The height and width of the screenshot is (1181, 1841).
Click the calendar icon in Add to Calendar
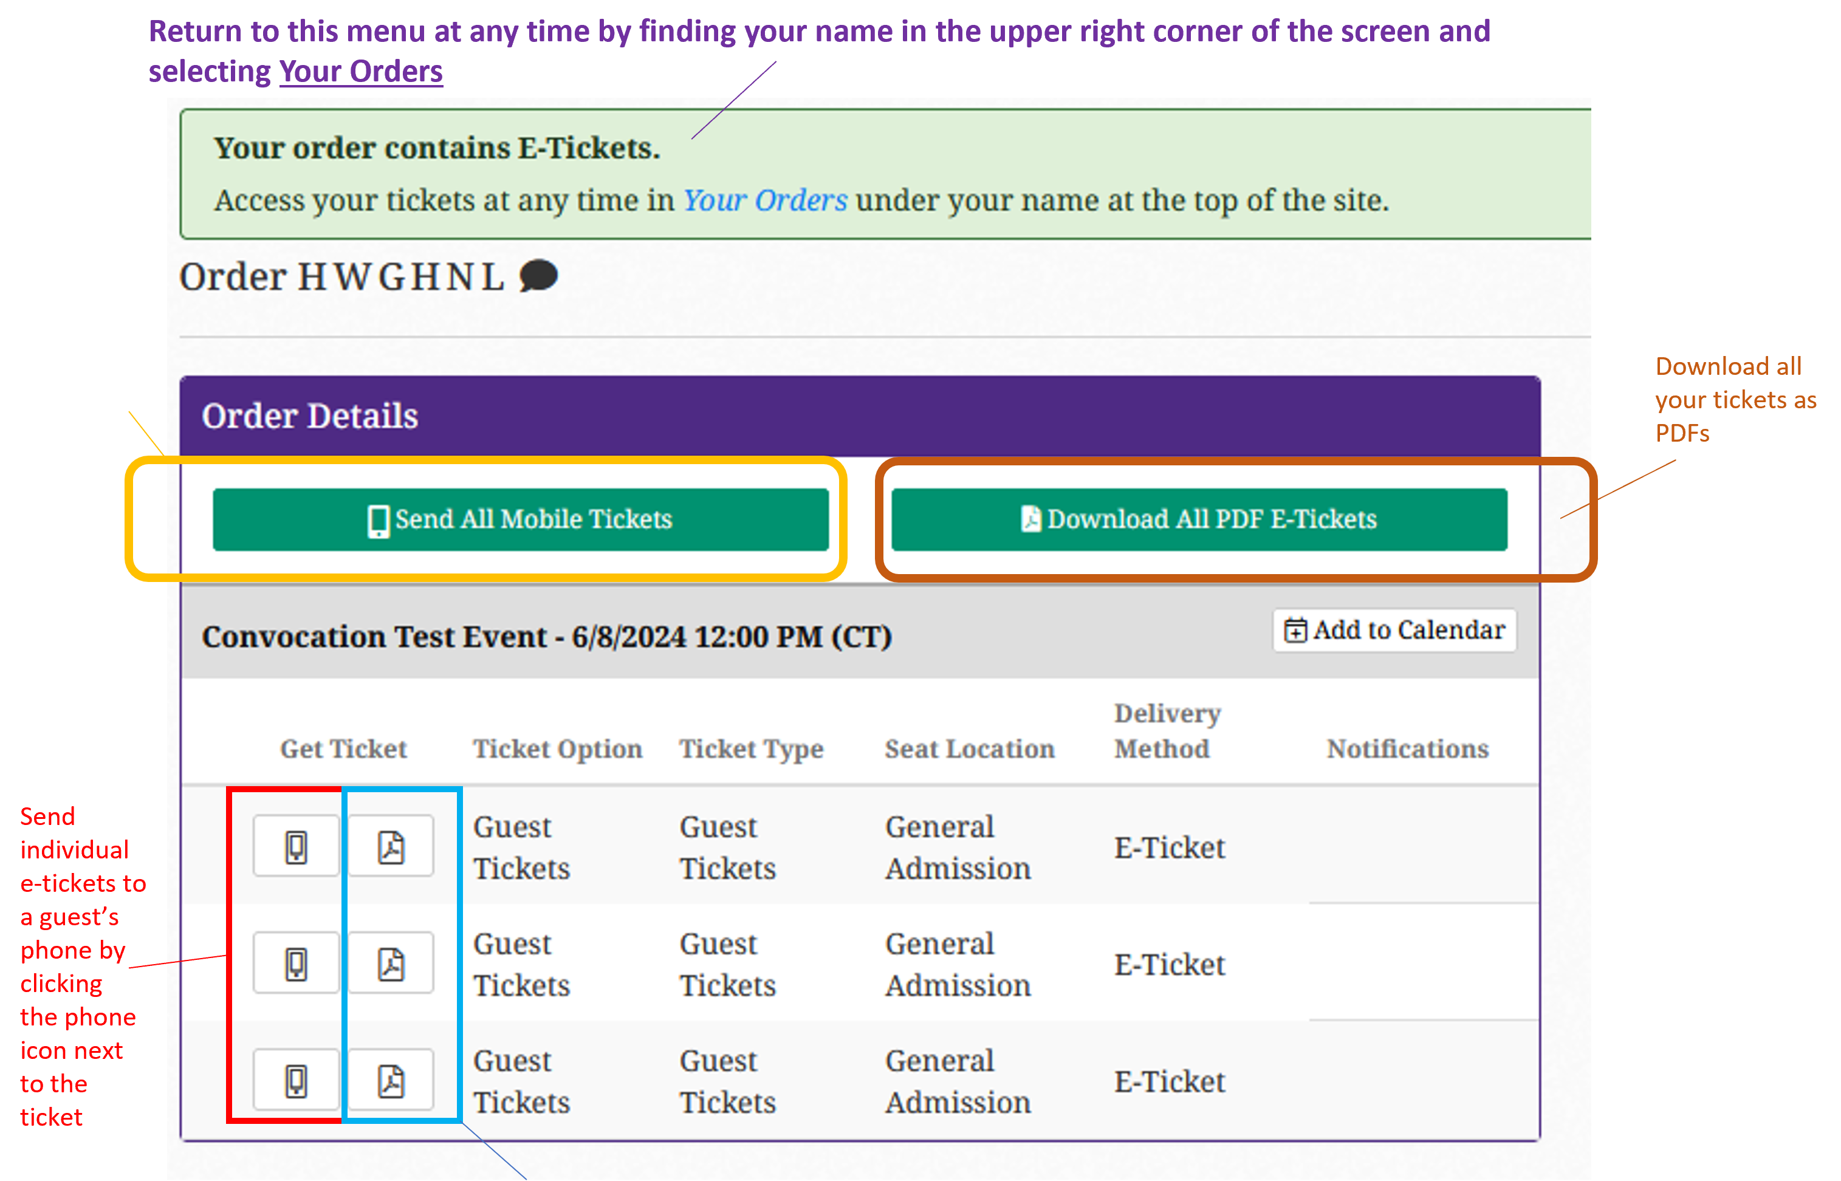pos(1296,629)
